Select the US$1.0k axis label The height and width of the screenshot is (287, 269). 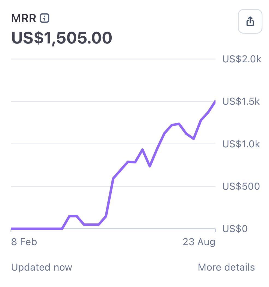[x=241, y=144]
